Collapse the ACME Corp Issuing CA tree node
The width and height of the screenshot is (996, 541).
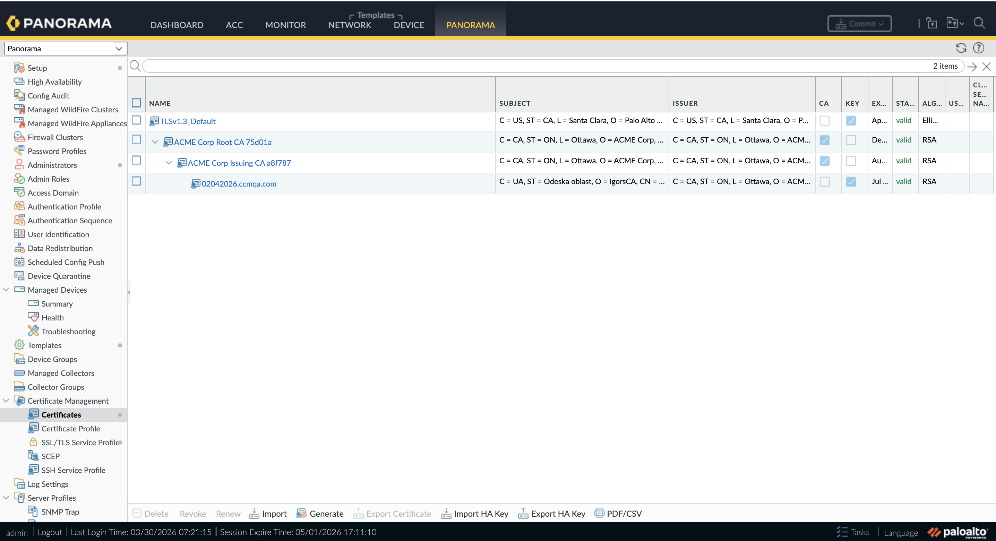pos(169,163)
